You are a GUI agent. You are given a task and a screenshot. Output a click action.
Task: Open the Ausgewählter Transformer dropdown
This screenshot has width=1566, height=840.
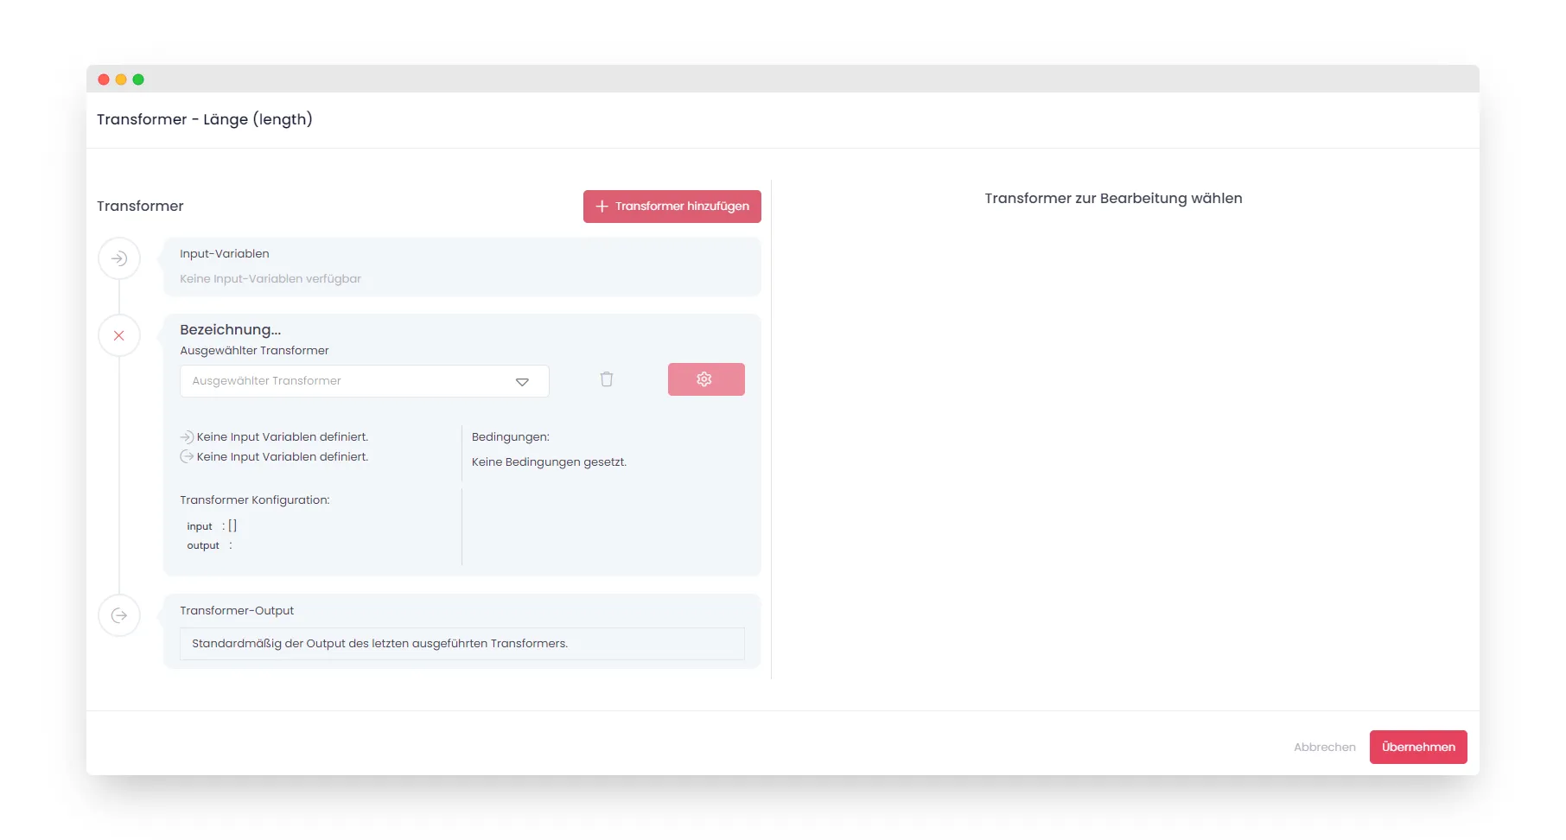click(x=365, y=381)
